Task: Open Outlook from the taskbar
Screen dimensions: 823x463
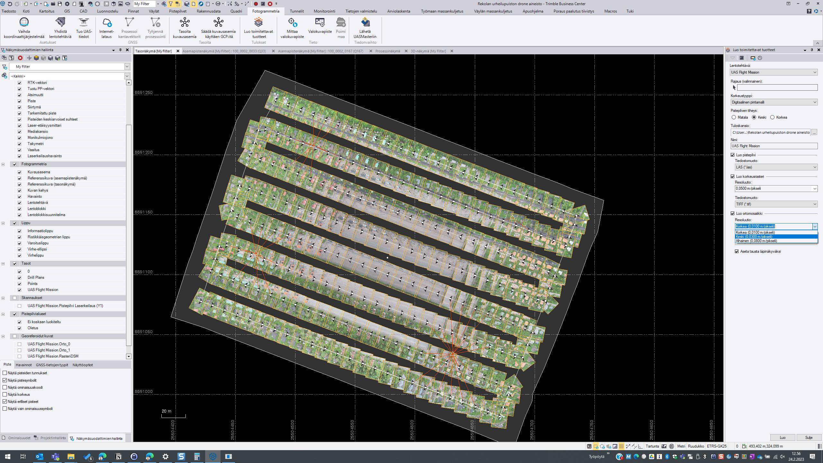Action: tap(39, 457)
